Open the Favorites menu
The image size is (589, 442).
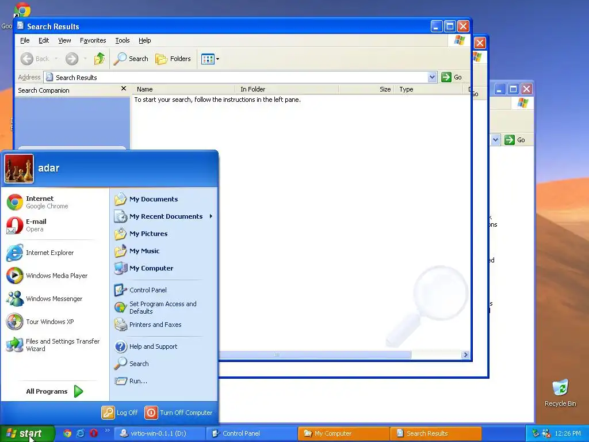click(93, 40)
